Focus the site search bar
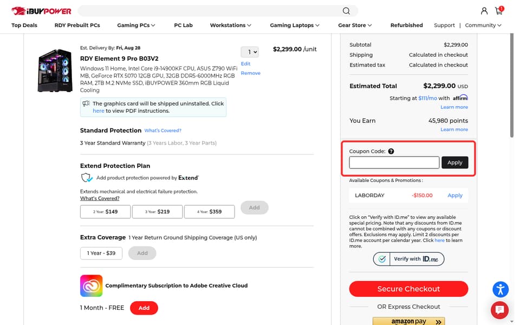 pyautogui.click(x=218, y=11)
